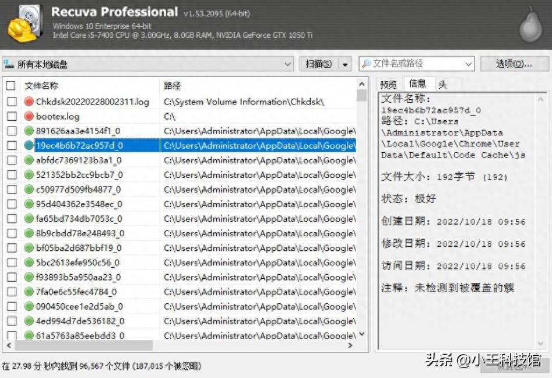Open the 所有本地磁盘 drive dropdown
Screen dimensions: 552x378
tap(288, 64)
